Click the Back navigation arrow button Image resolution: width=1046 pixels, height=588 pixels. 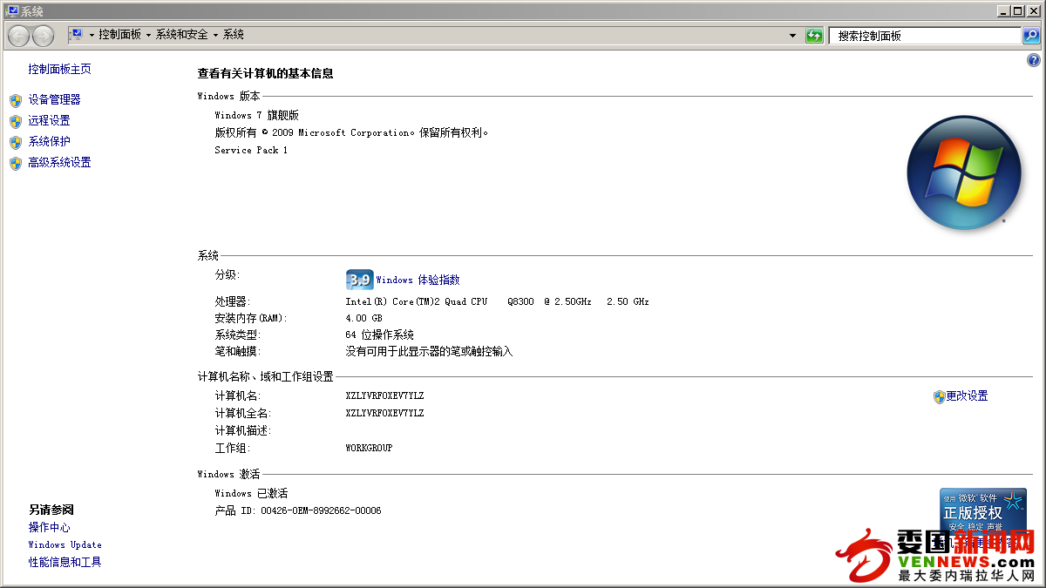[19, 36]
